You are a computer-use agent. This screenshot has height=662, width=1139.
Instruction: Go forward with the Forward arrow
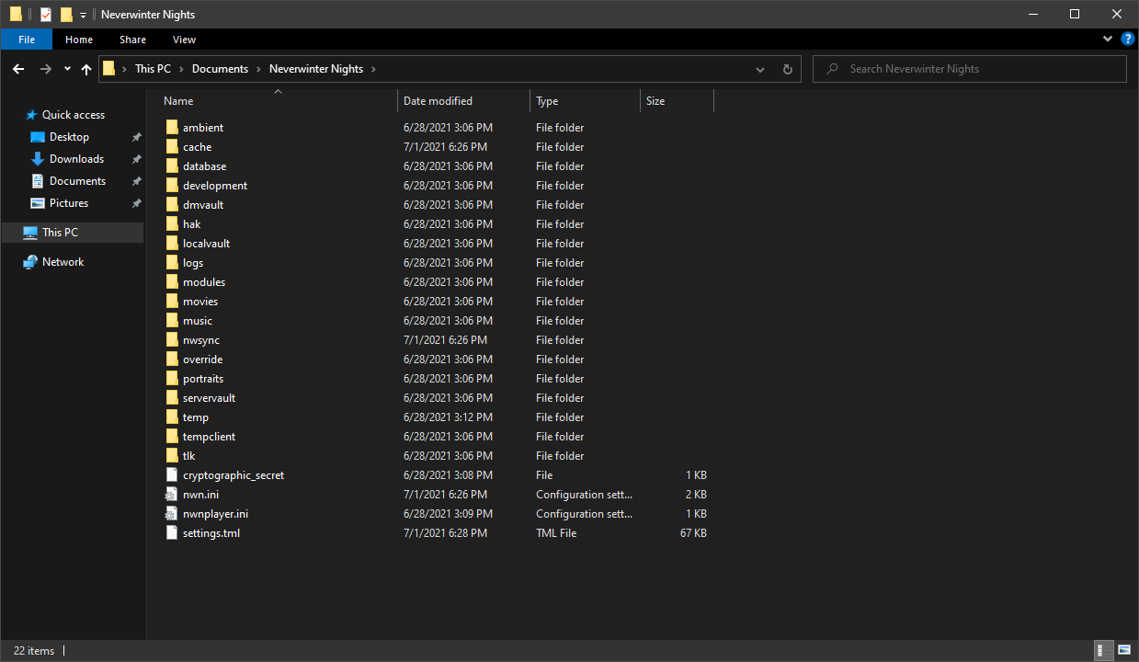pyautogui.click(x=46, y=69)
